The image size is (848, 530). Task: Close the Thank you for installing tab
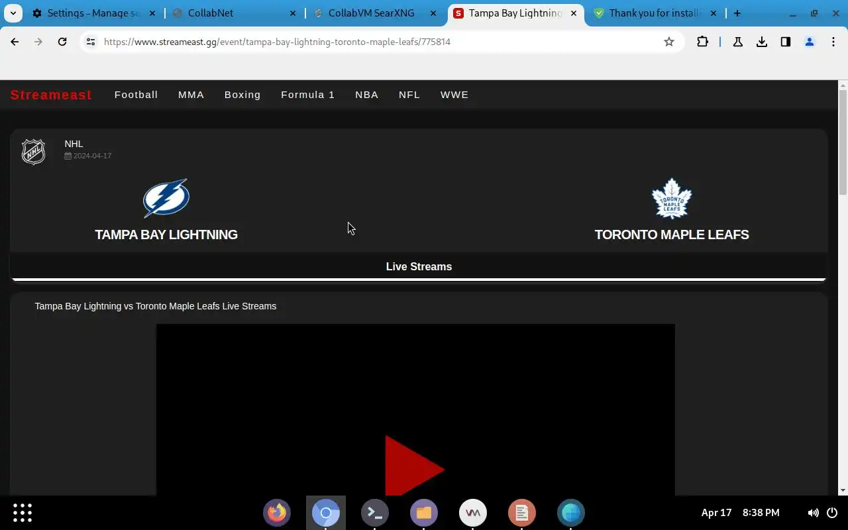(712, 13)
